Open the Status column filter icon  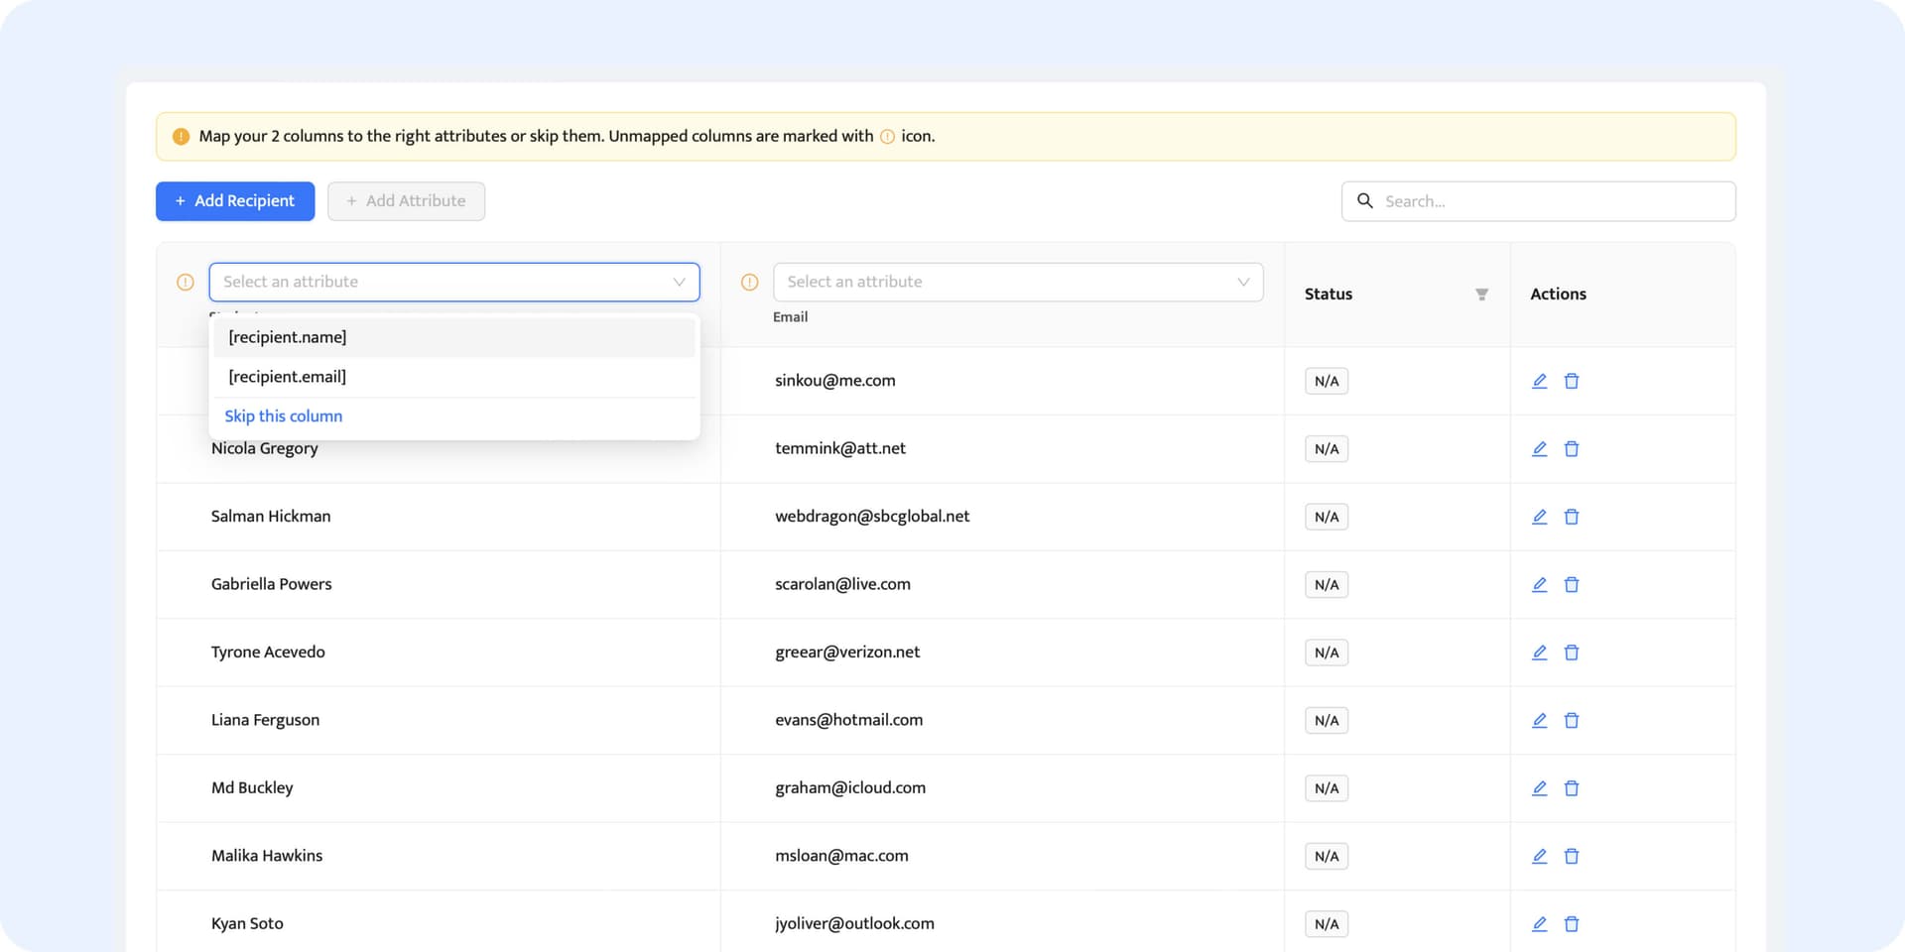(x=1481, y=295)
